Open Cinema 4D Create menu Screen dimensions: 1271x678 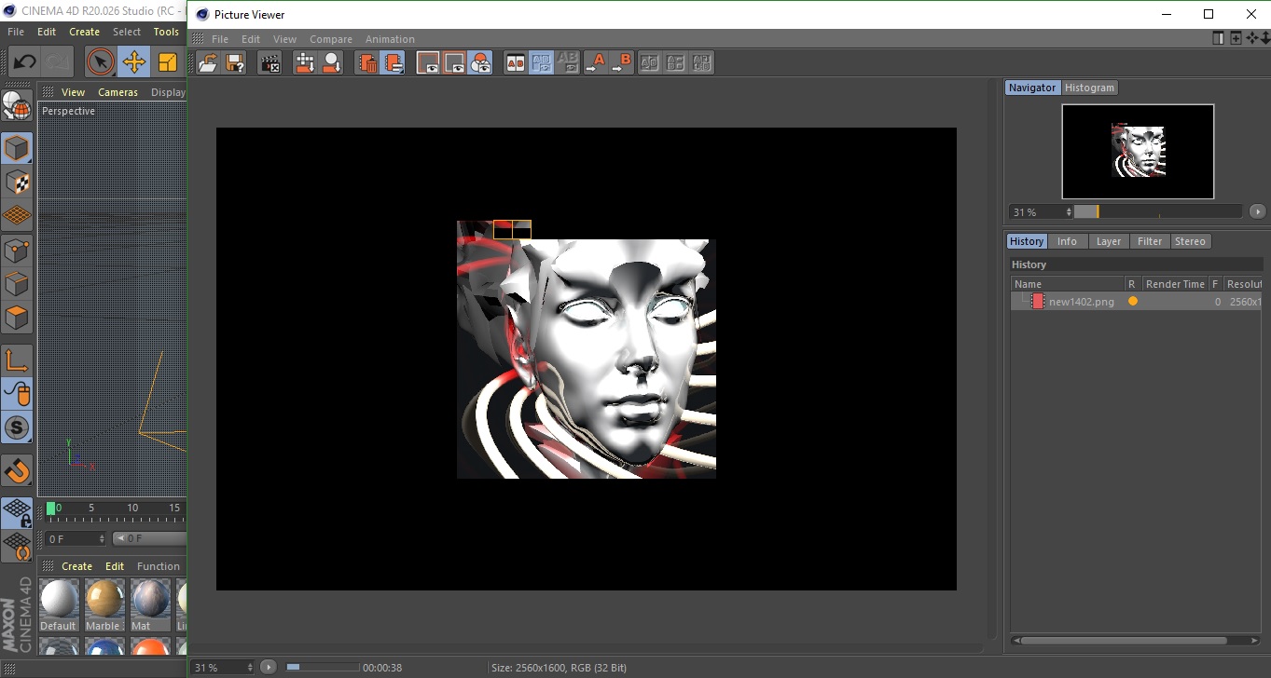point(84,32)
